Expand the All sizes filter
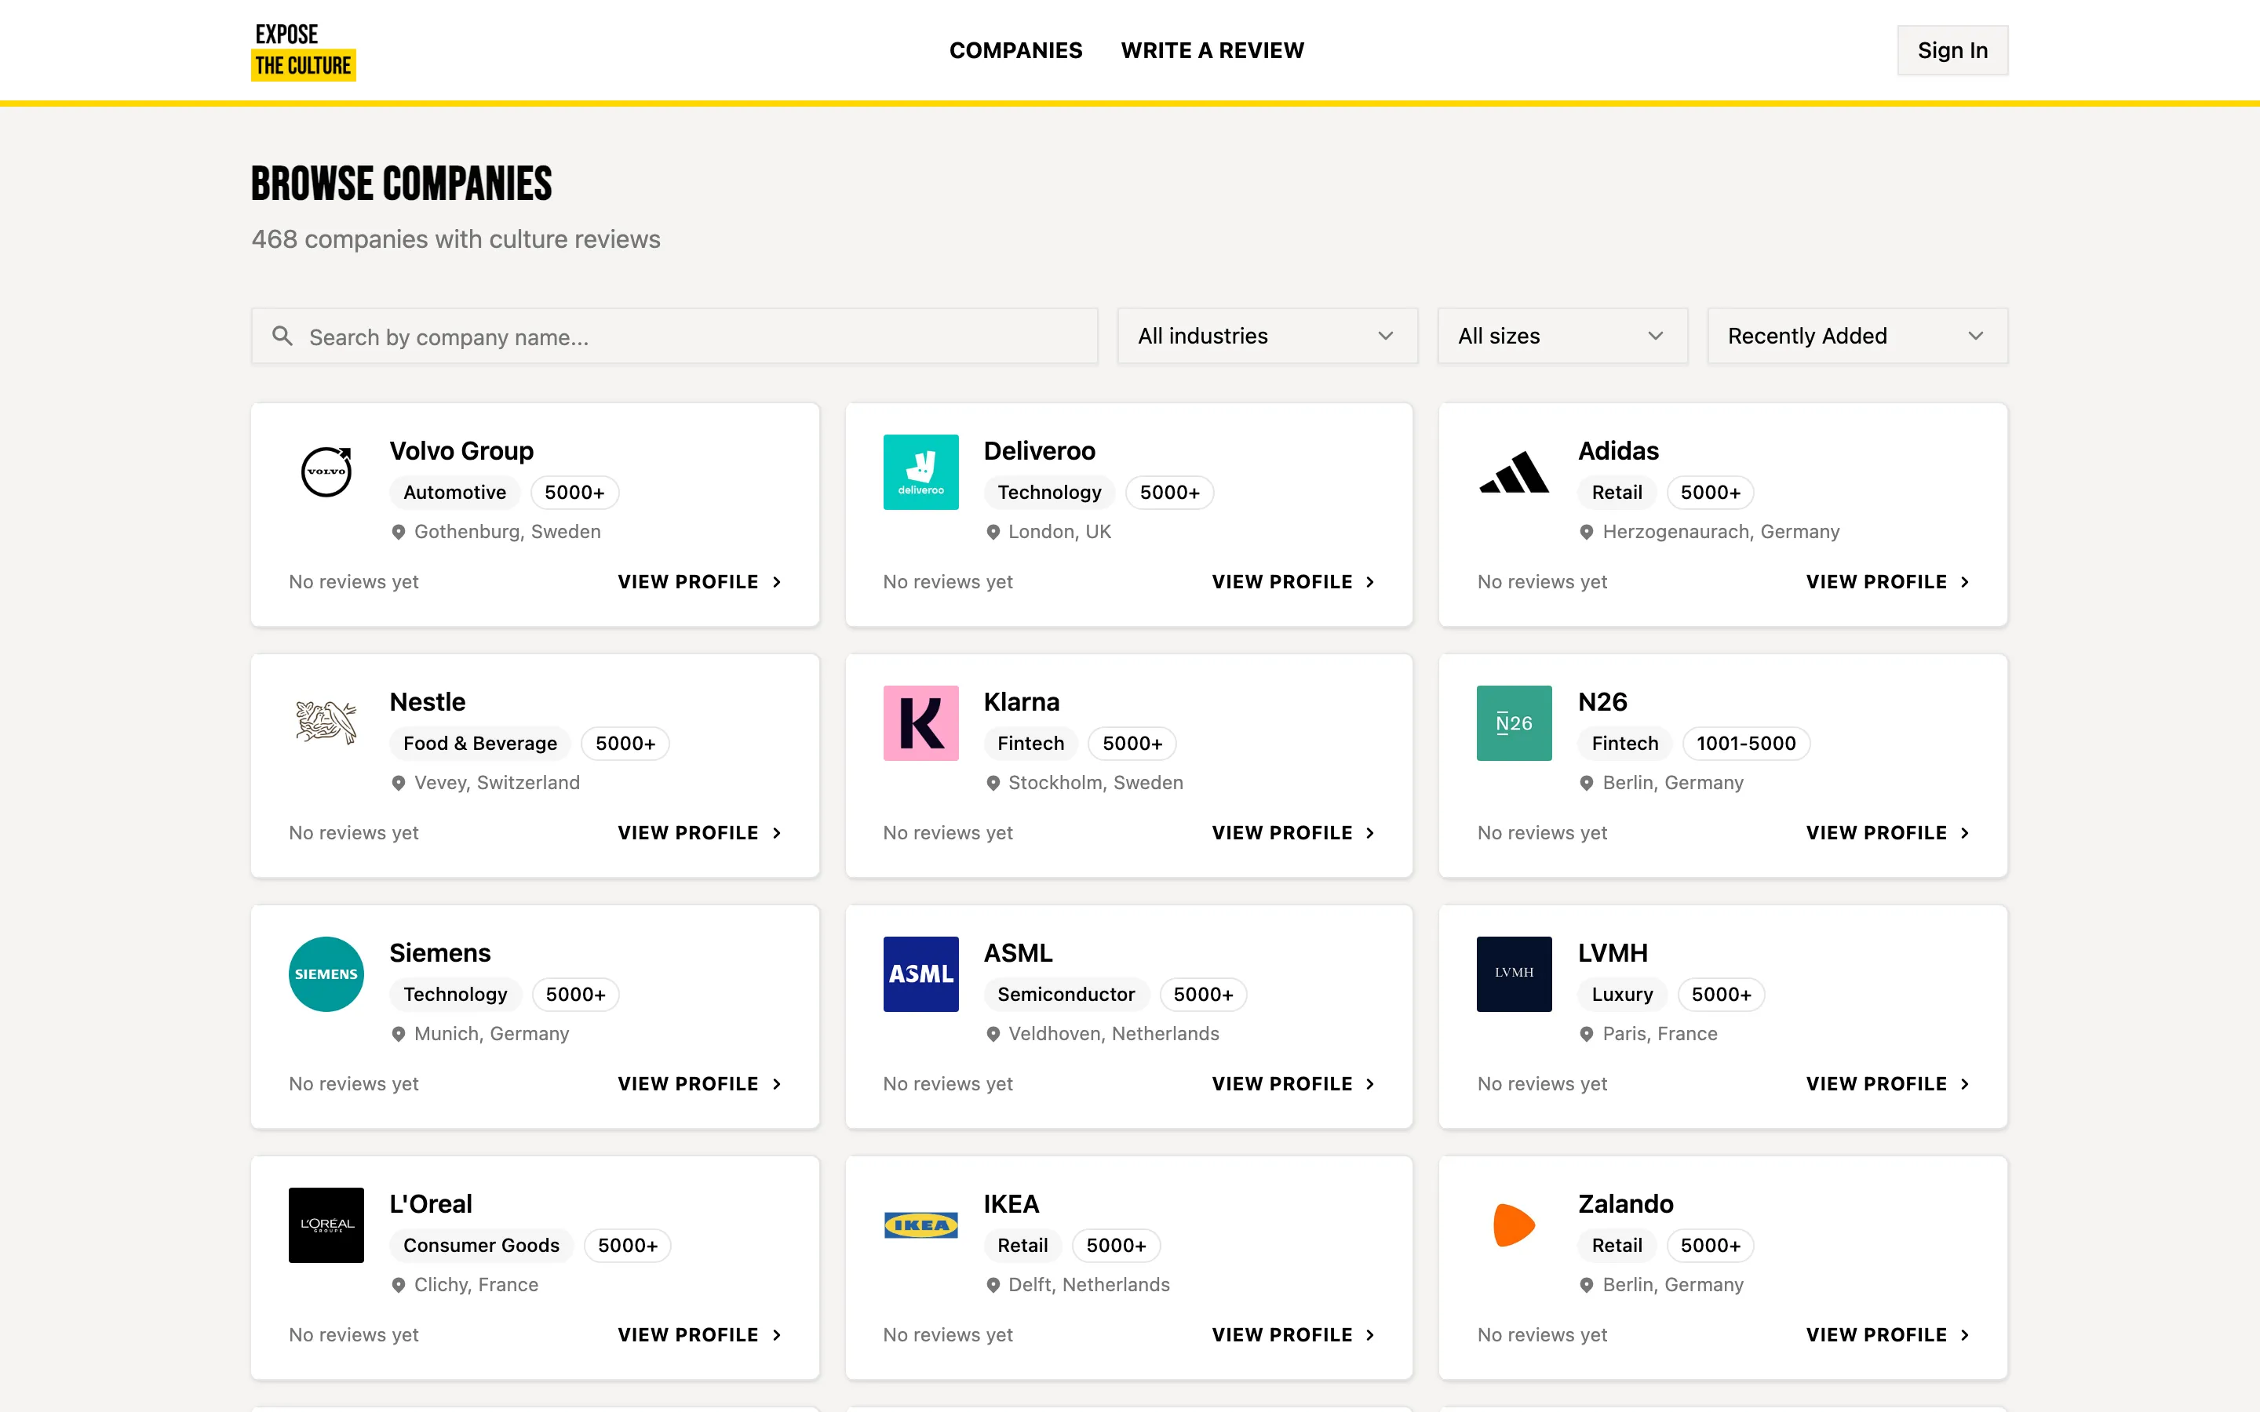Screen dimensions: 2260x1412 pyautogui.click(x=1562, y=337)
